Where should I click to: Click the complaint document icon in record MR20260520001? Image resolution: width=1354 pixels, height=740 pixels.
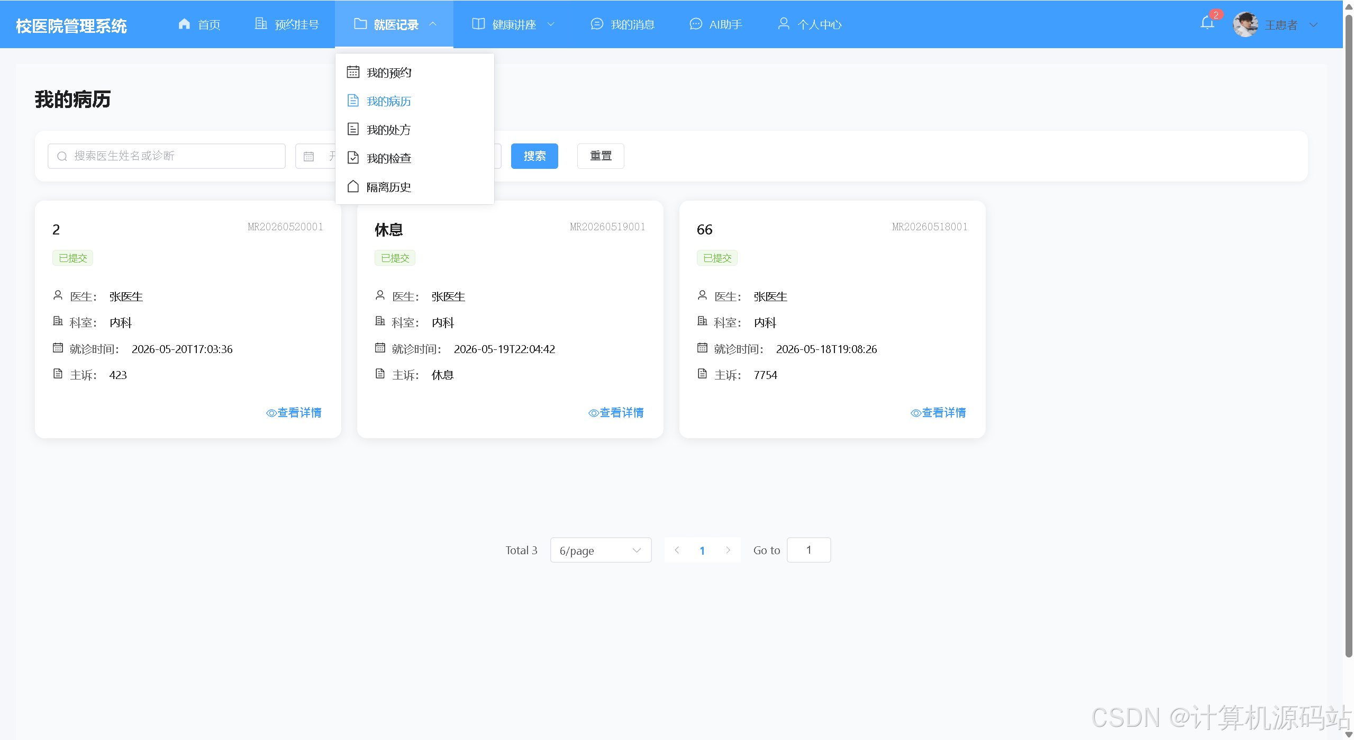pyautogui.click(x=58, y=374)
